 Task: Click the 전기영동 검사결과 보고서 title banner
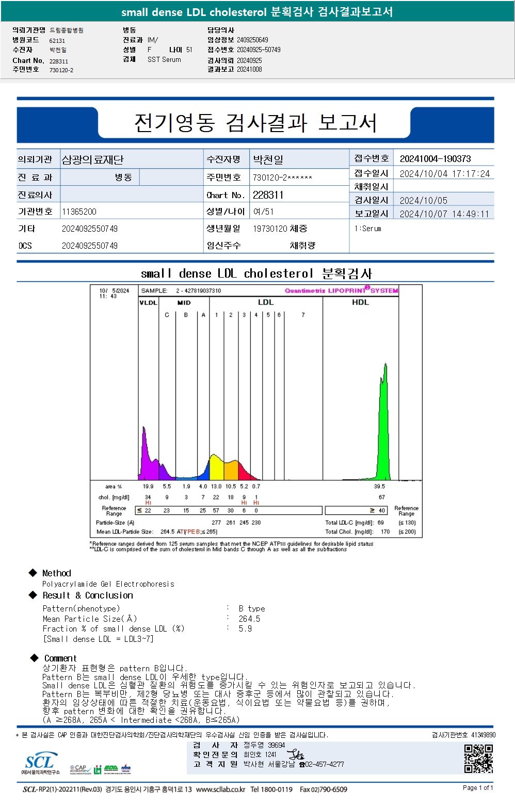255,123
